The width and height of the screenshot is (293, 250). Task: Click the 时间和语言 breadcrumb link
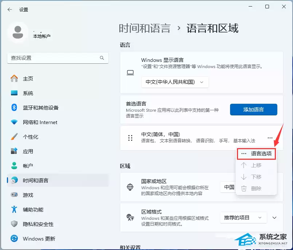click(x=145, y=28)
